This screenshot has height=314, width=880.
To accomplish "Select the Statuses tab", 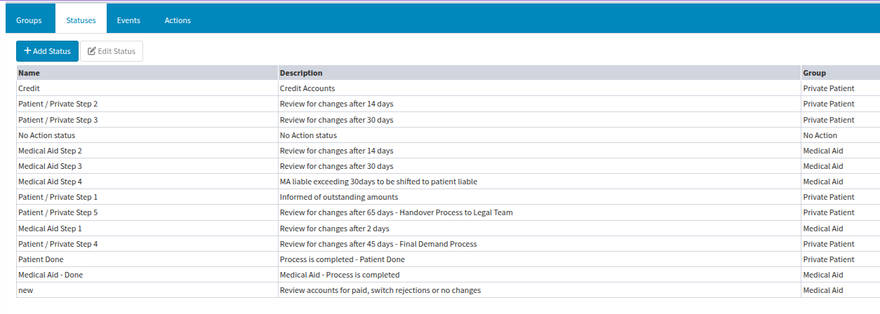I will tap(81, 20).
